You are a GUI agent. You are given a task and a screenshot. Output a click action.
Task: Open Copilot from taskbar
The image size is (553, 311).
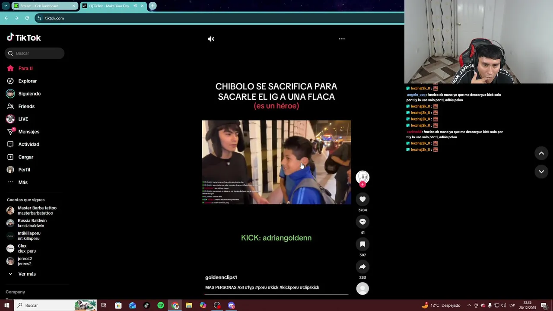coord(203,305)
